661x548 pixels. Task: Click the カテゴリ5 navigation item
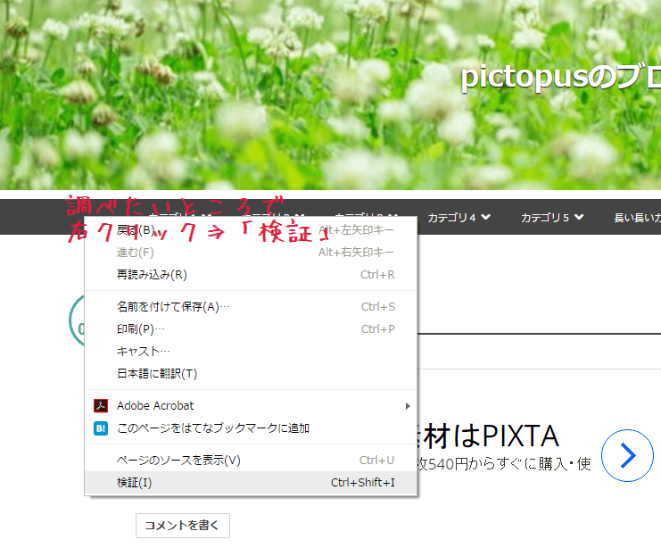click(552, 217)
